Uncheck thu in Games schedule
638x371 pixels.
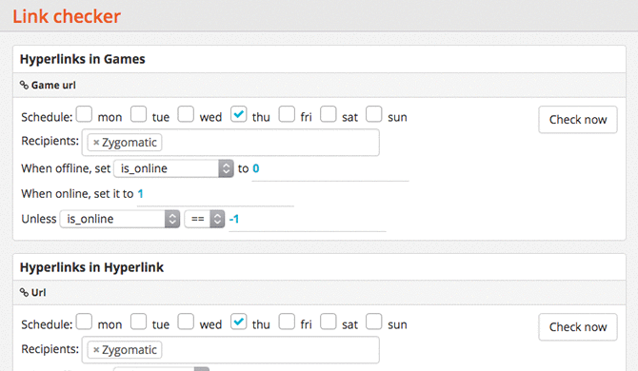click(238, 114)
